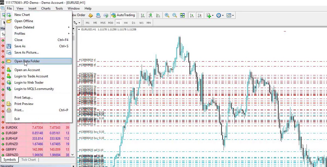Screen dimensions: 327x167
Task: Click the EURGBP symbol row
Action: click(11, 133)
